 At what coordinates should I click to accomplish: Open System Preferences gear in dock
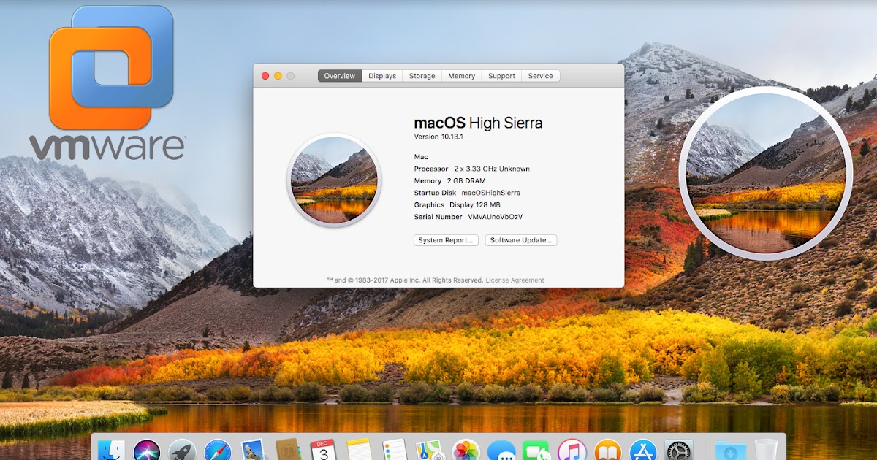(x=678, y=451)
